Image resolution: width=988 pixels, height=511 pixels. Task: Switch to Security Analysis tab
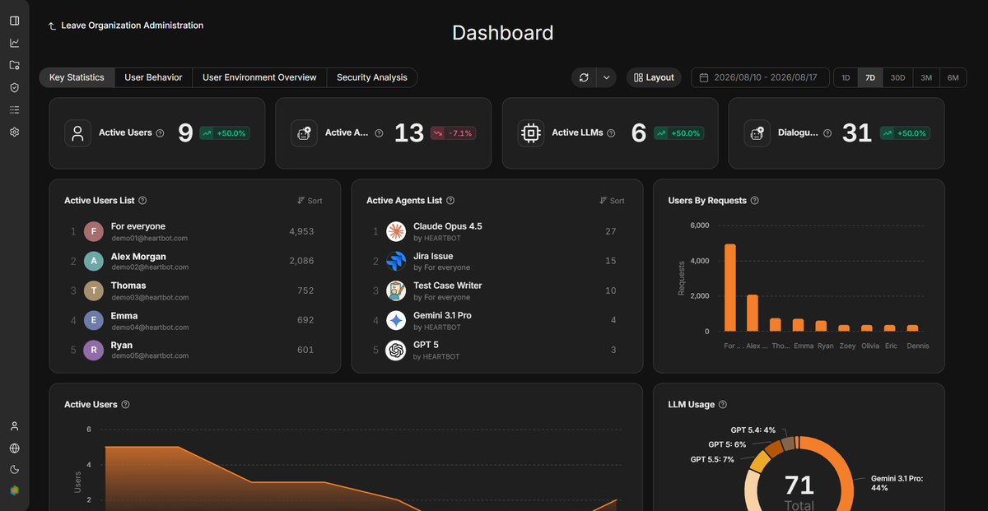(x=372, y=77)
